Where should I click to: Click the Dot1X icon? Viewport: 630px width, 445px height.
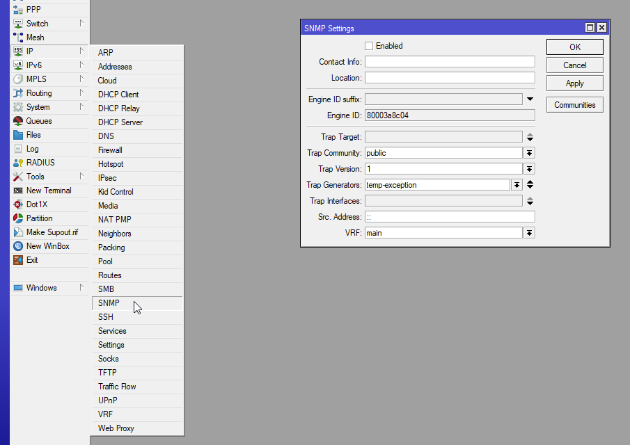pos(18,204)
